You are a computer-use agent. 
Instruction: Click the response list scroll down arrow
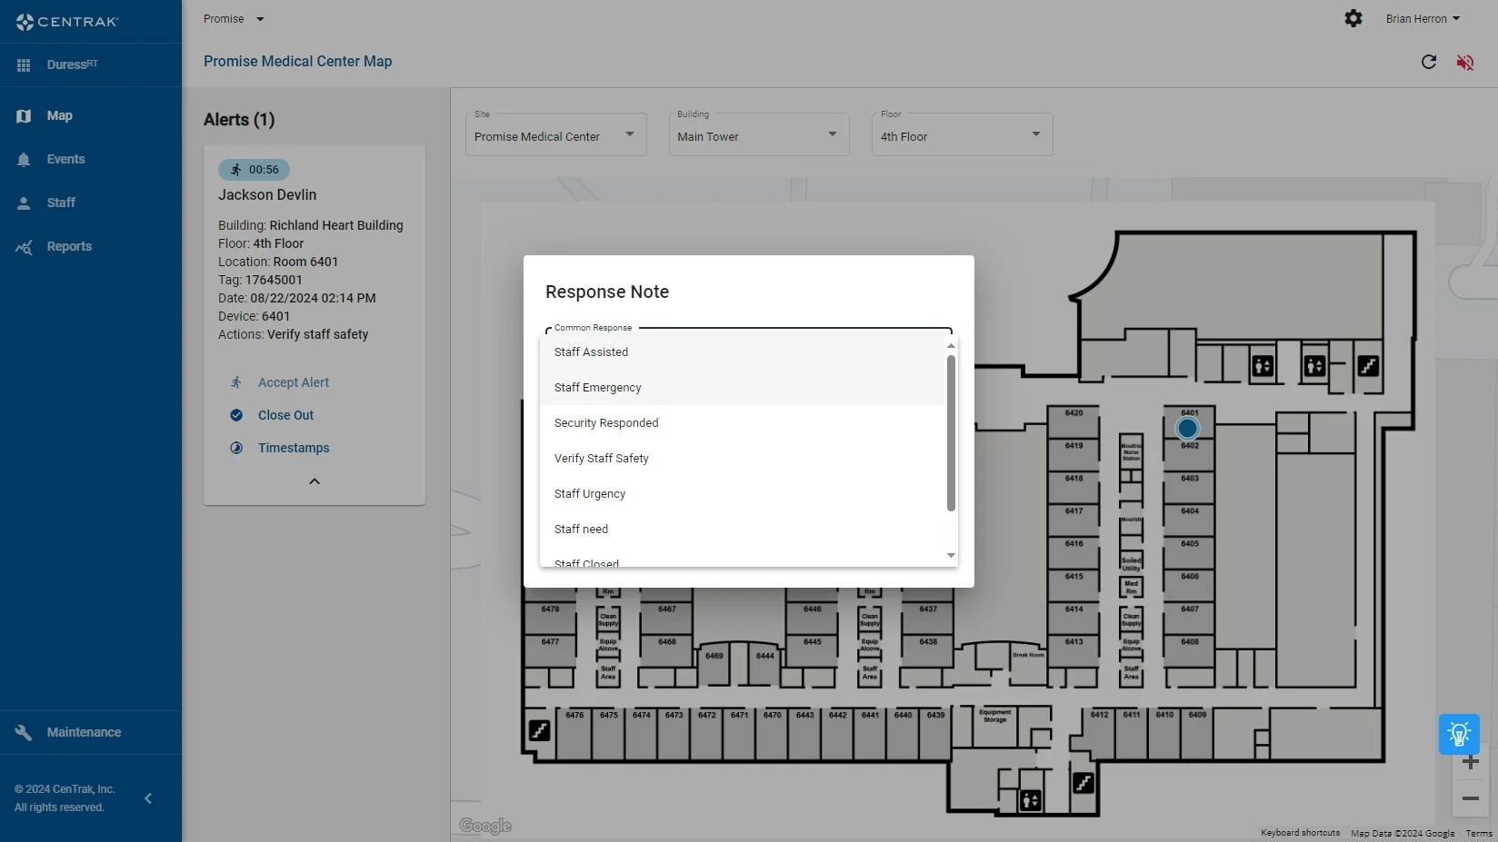point(951,555)
